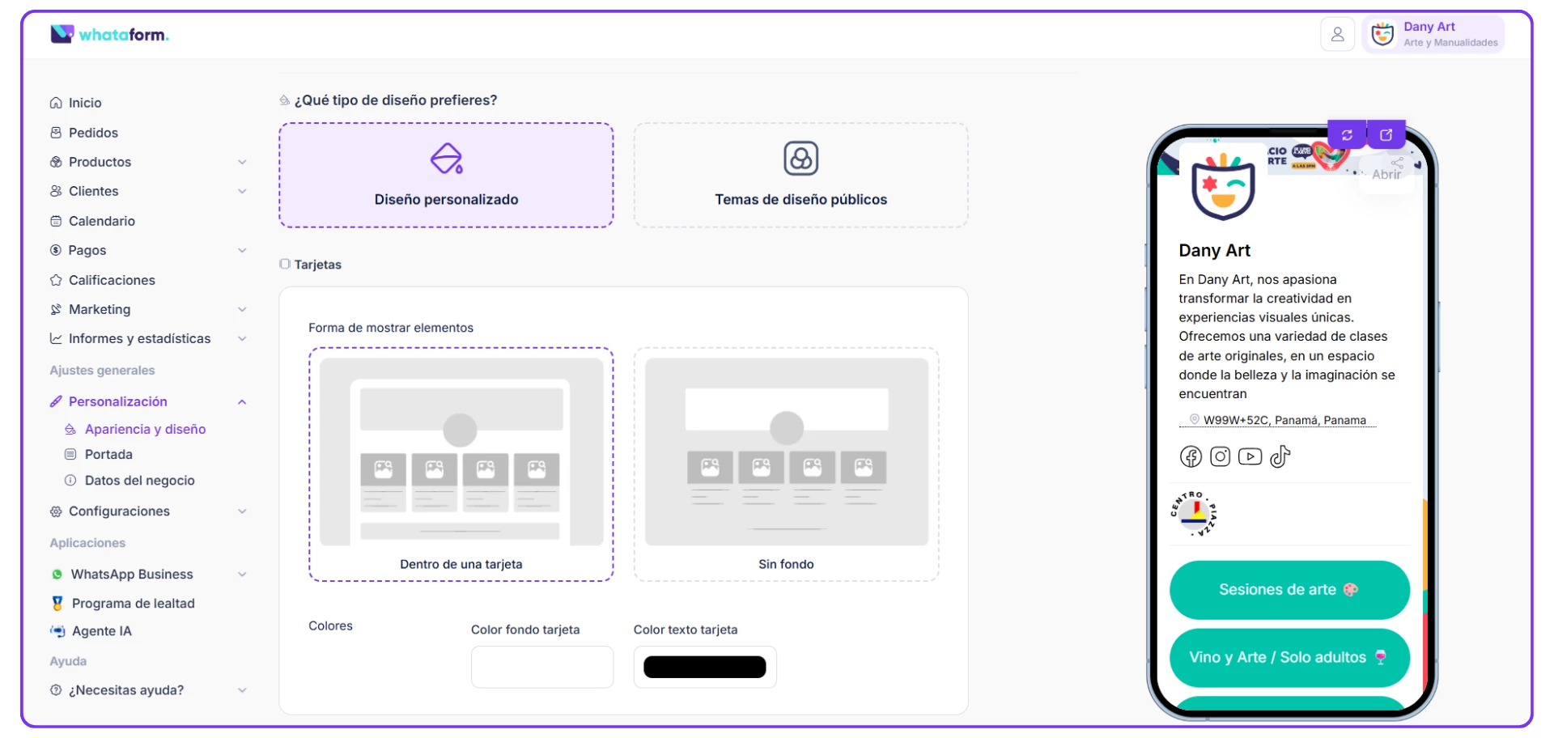Click the YouTube icon in preview
This screenshot has width=1554, height=738.
tap(1250, 457)
